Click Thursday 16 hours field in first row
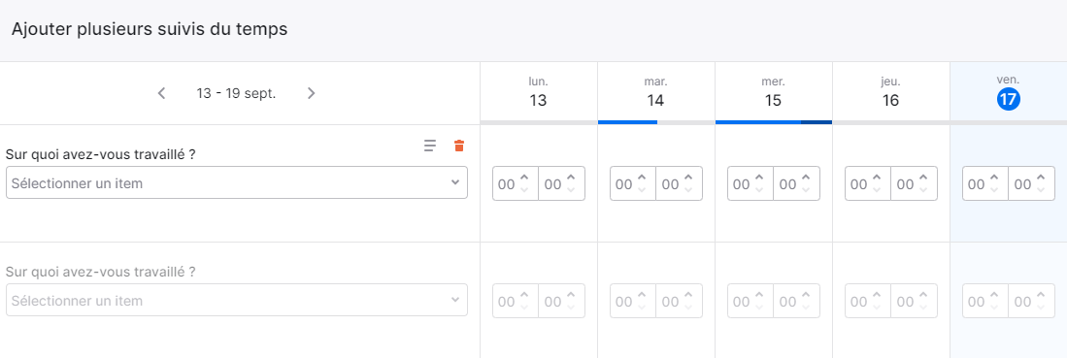Screen dimensions: 1067x358 868,183
